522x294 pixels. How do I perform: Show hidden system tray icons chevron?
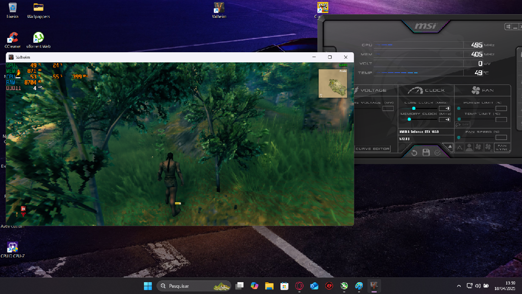[x=458, y=286]
